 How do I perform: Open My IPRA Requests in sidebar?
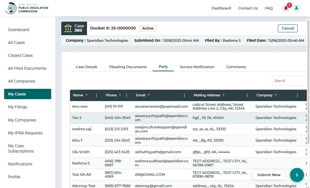point(25,133)
